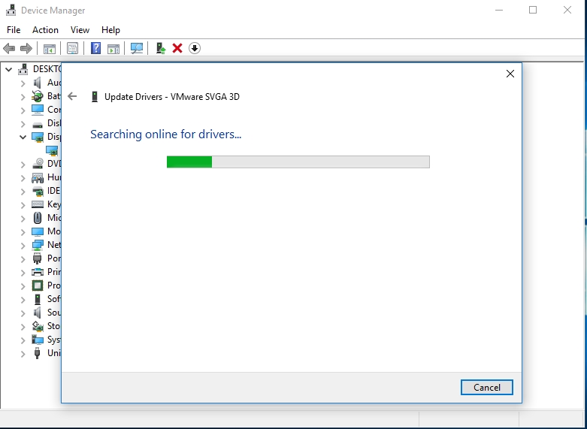Viewport: 587px width, 429px height.
Task: Select the display adapter child device icon
Action: [52, 150]
